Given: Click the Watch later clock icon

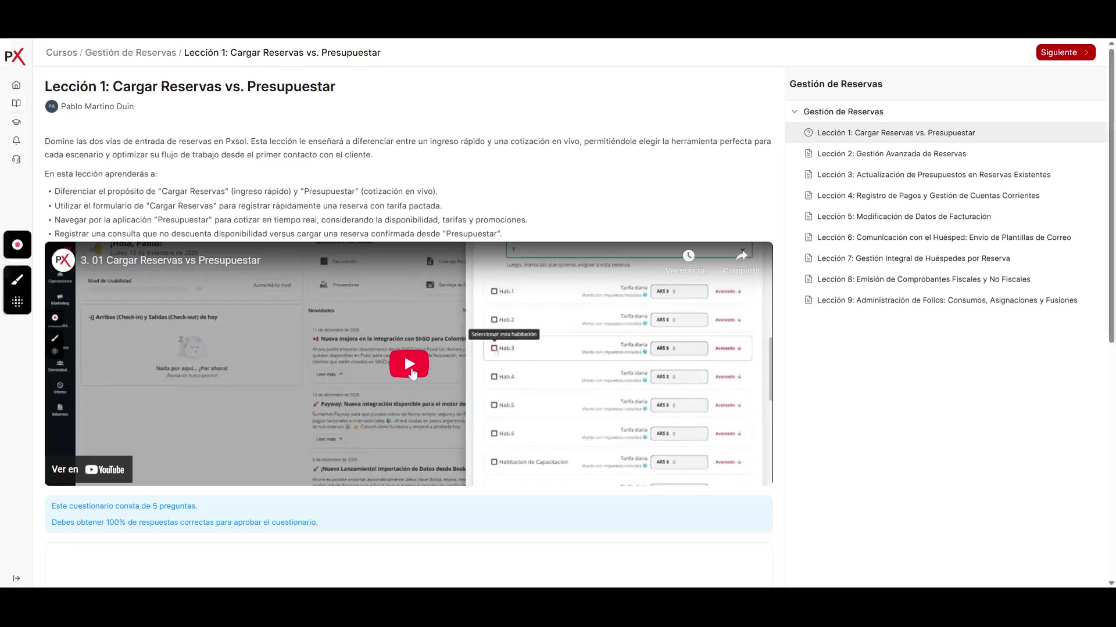Looking at the screenshot, I should coord(688,256).
